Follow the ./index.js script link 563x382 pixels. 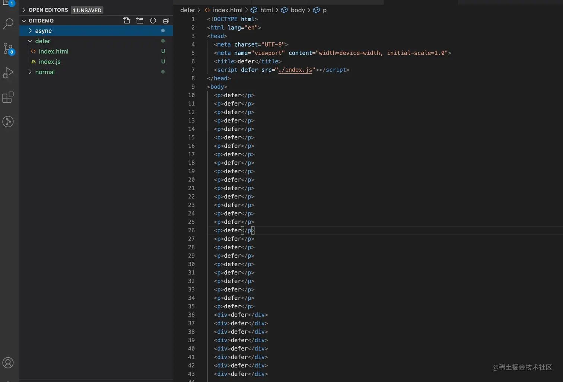tap(295, 70)
